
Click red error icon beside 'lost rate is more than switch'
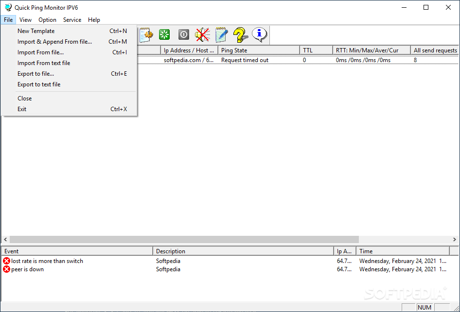(6, 261)
